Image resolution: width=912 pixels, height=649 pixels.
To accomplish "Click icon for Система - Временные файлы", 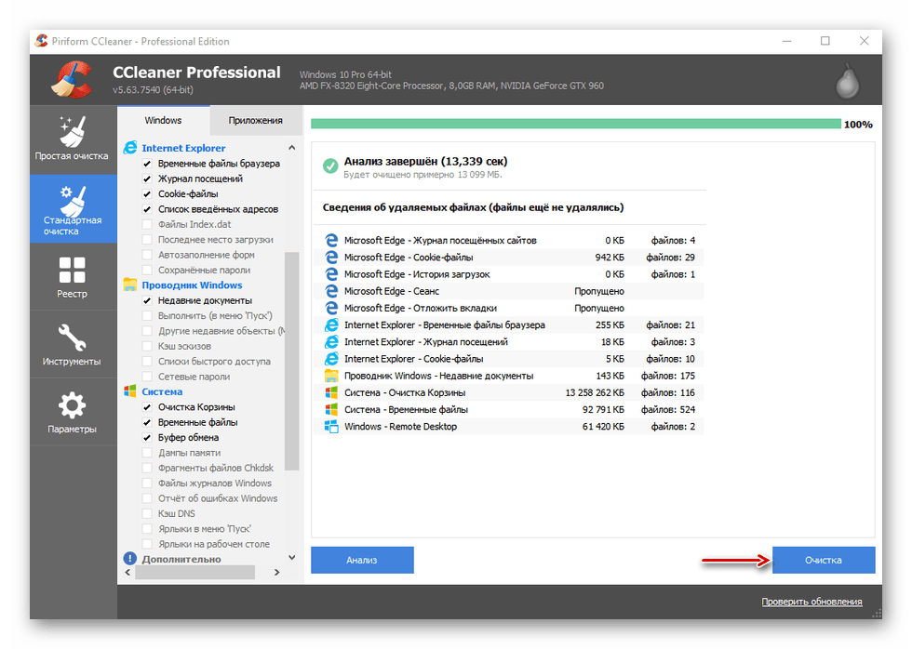I will [331, 410].
